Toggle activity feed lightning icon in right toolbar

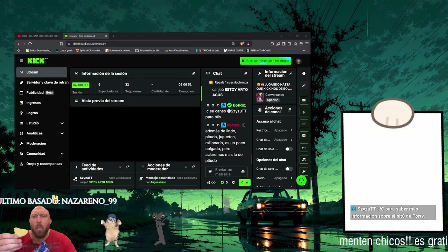pyautogui.click(x=304, y=112)
